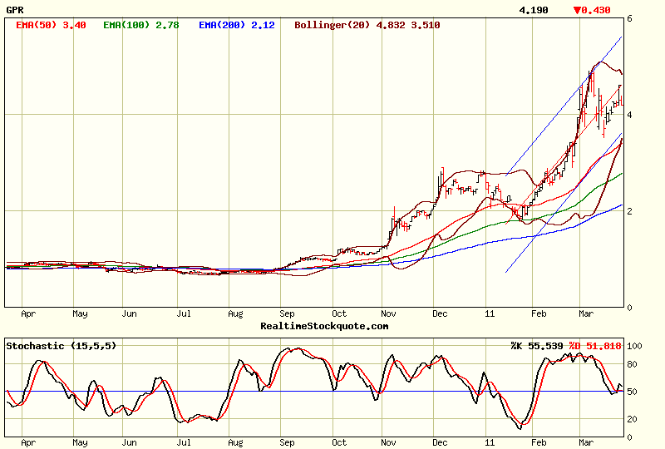
Task: Click the Mar label under price chart
Action: [586, 313]
